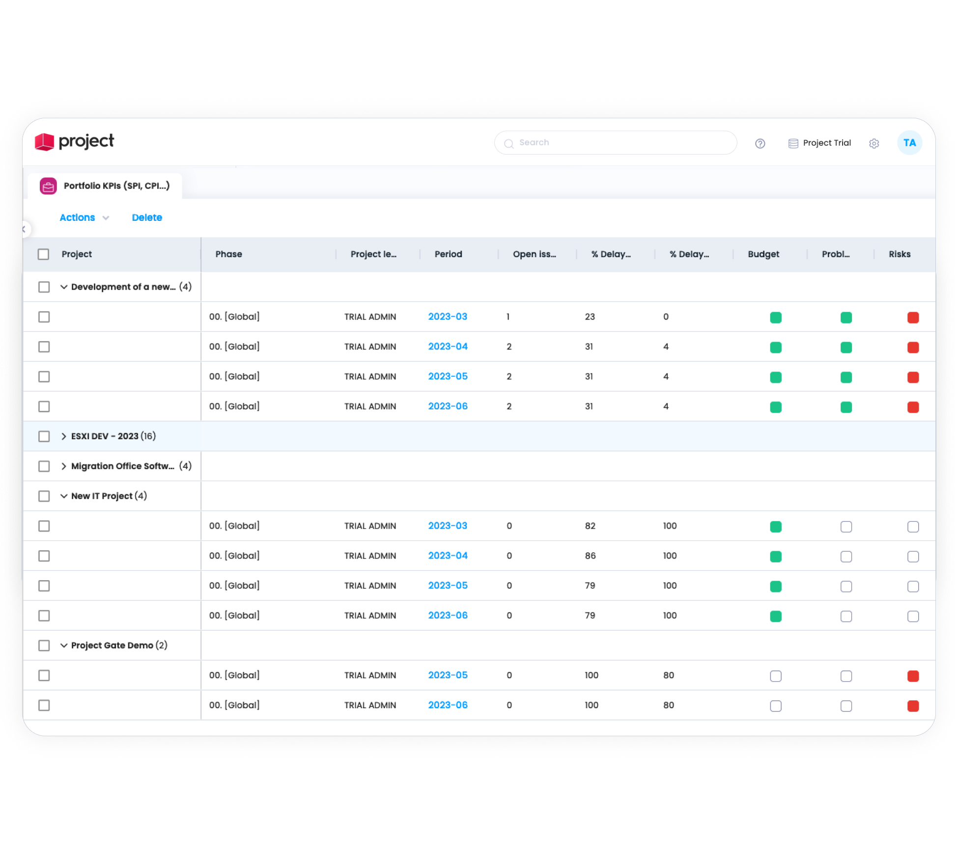Sort by the Phase column header
The width and height of the screenshot is (958, 854).
pyautogui.click(x=228, y=254)
